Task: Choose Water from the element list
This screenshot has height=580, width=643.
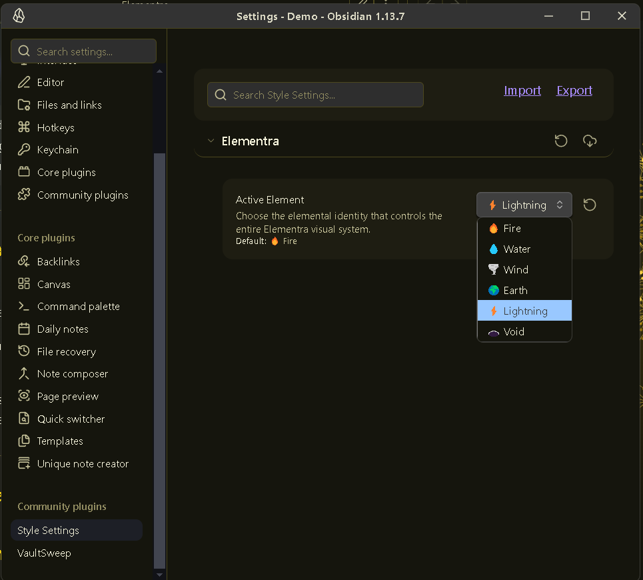Action: click(524, 249)
